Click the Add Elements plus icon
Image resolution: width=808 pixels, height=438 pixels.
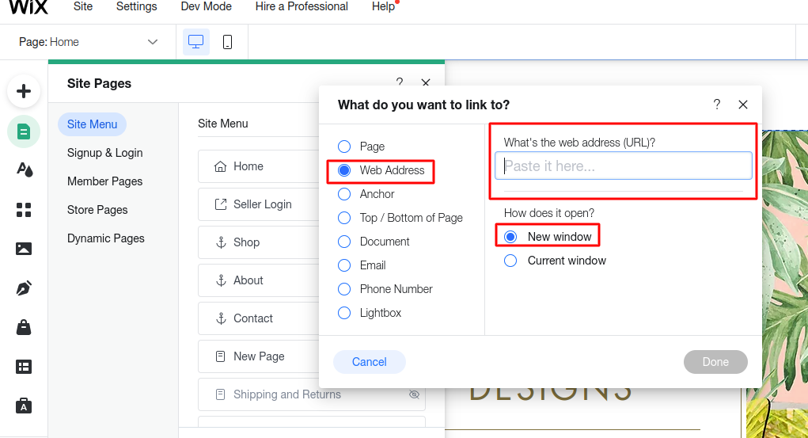[x=24, y=91]
